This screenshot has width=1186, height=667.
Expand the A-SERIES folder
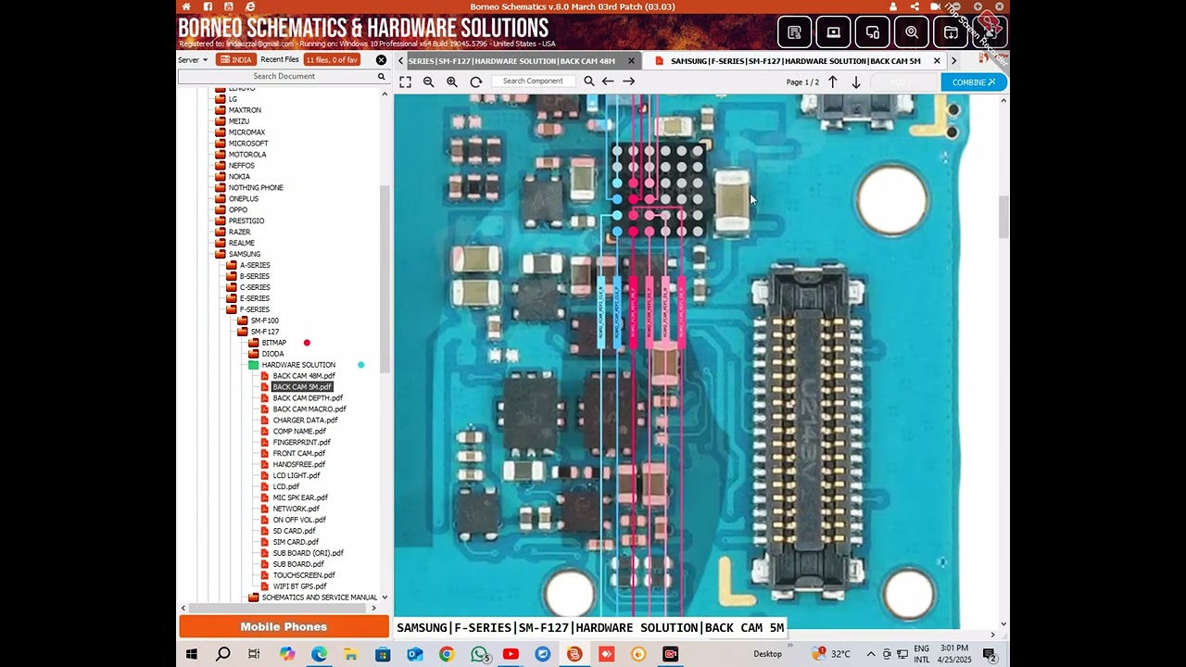(x=232, y=265)
